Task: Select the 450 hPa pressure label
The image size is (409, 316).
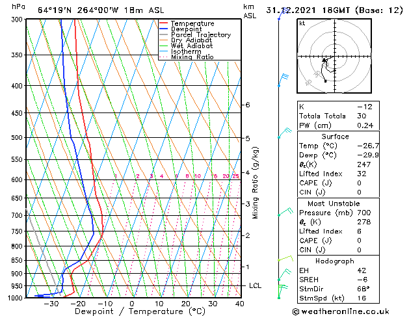Action: pos(18,113)
